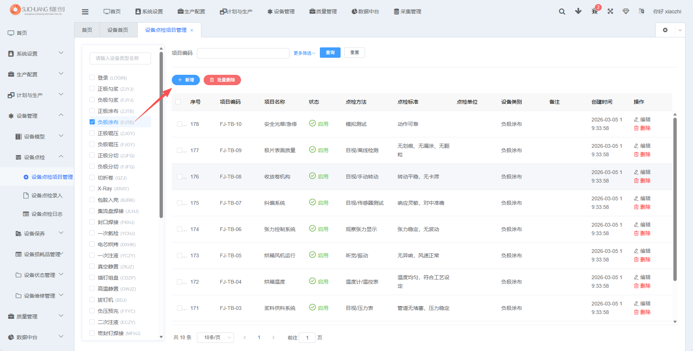Click delete trash icon for row 174

[636, 233]
